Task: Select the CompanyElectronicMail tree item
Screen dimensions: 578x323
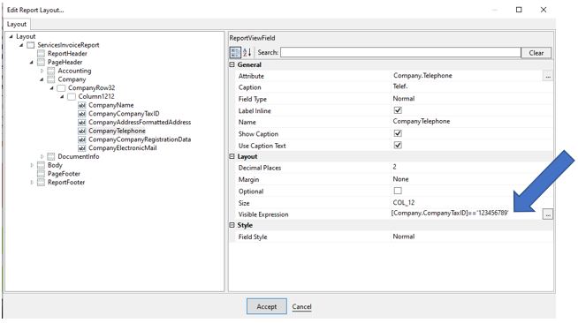Action: pyautogui.click(x=122, y=148)
